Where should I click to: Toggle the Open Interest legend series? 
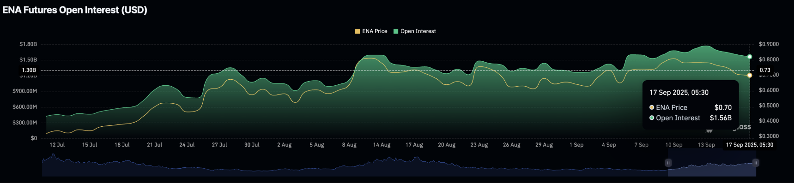click(x=414, y=31)
